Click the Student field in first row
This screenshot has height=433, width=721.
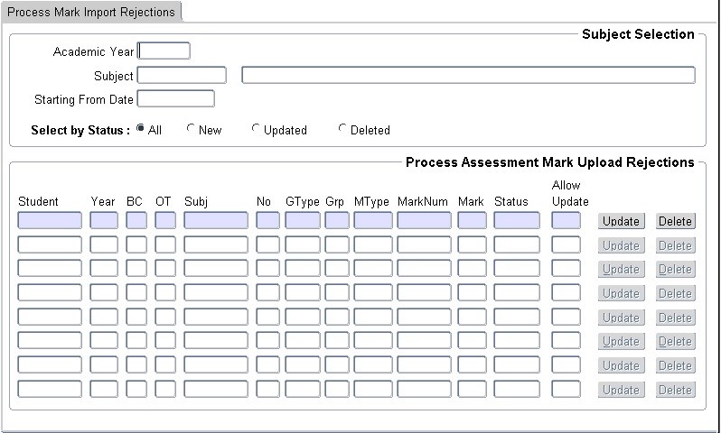[x=50, y=221]
